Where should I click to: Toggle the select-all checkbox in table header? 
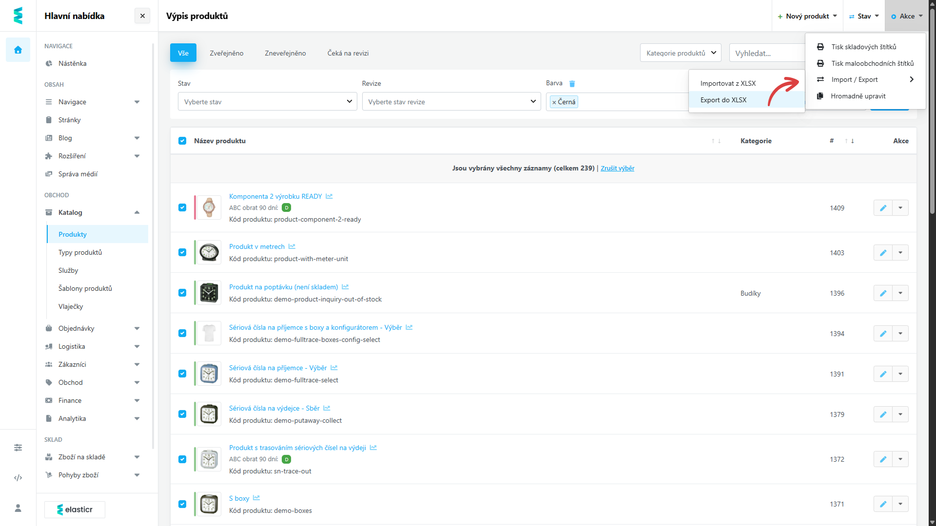click(x=182, y=141)
